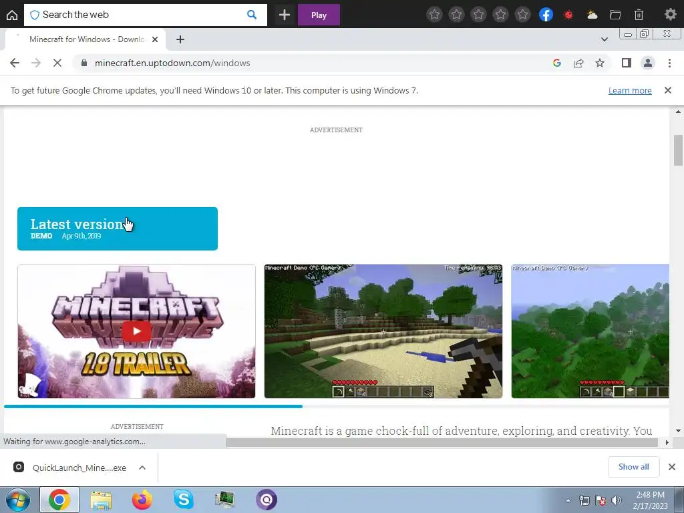Image resolution: width=684 pixels, height=513 pixels.
Task: Click the horizontal scroll right arrow
Action: 667,442
